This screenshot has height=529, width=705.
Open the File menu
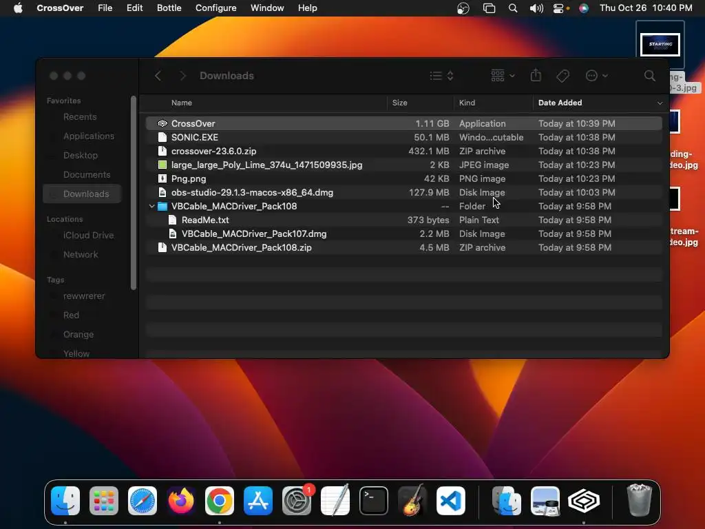point(105,8)
